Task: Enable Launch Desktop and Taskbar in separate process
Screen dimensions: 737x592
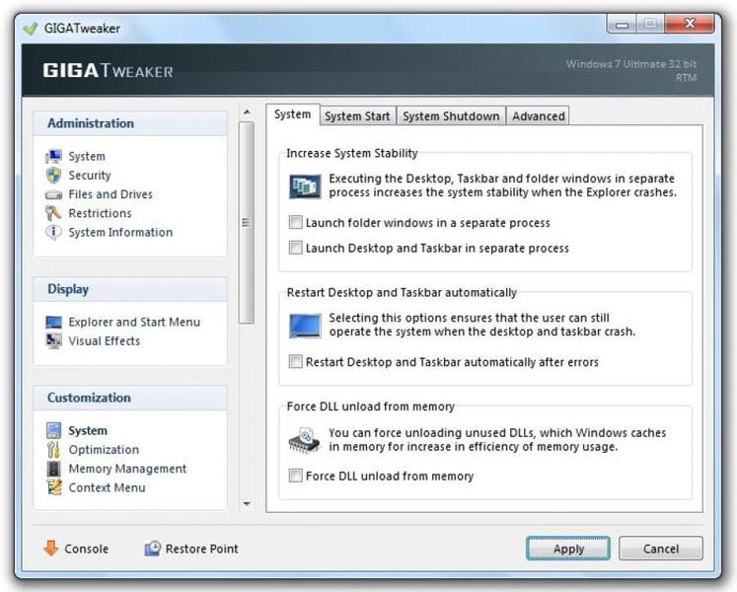Action: click(295, 248)
